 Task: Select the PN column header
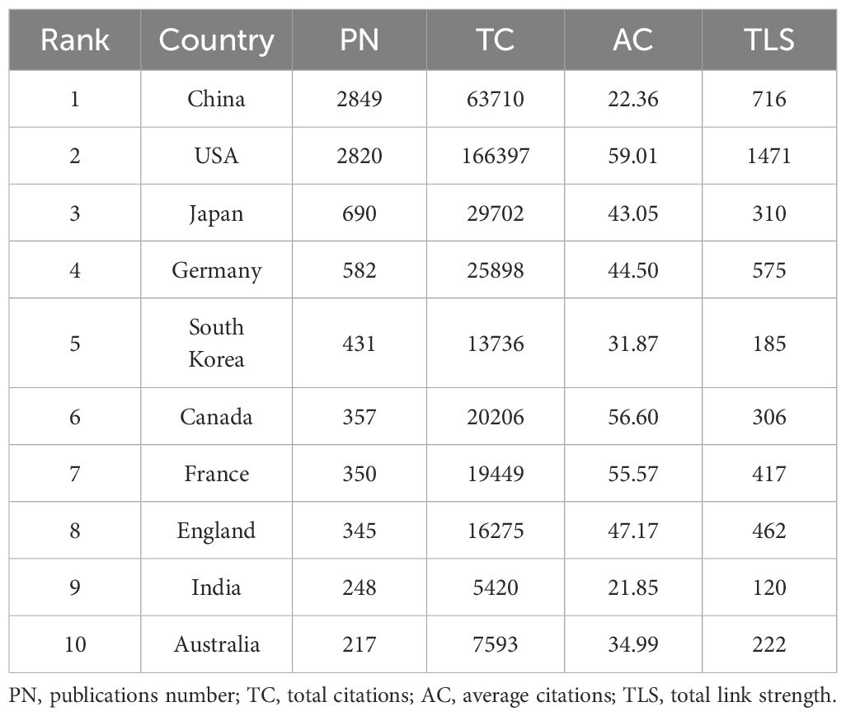click(x=360, y=40)
